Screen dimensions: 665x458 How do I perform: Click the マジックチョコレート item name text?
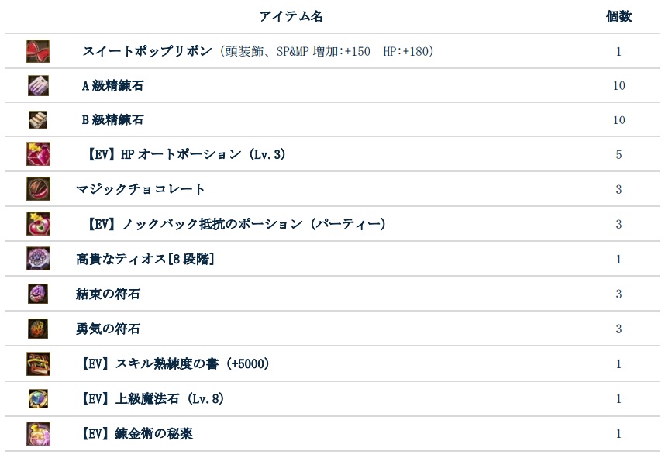pos(140,189)
